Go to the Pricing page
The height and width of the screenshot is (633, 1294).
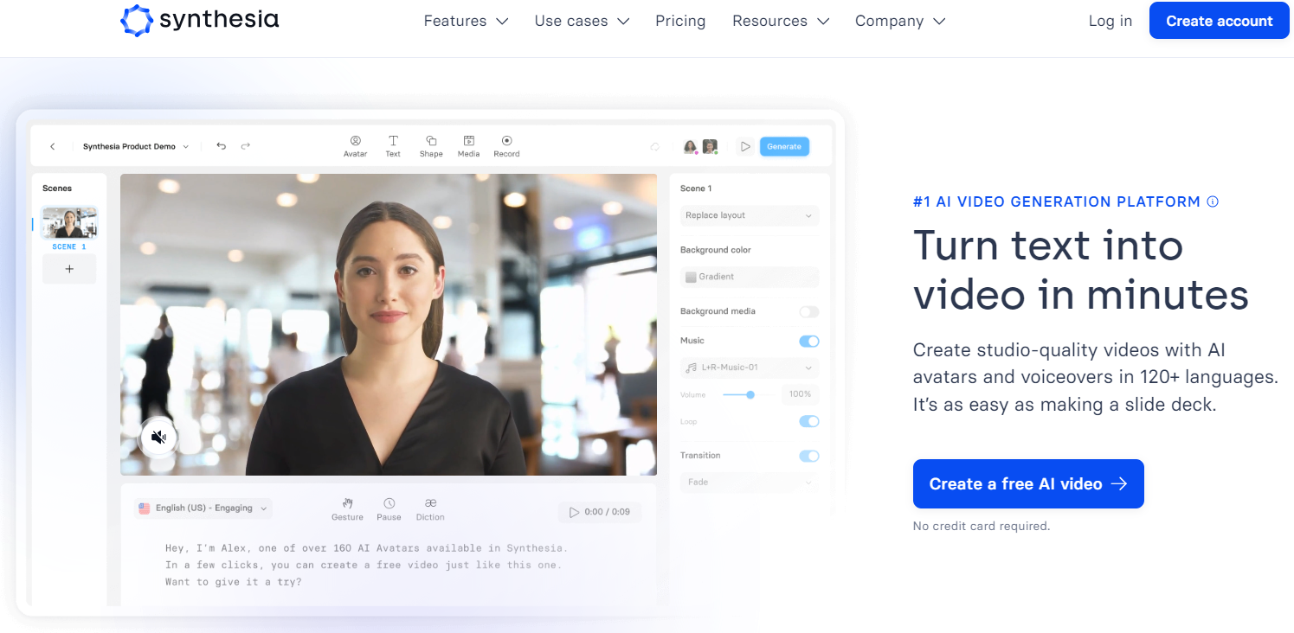[680, 21]
